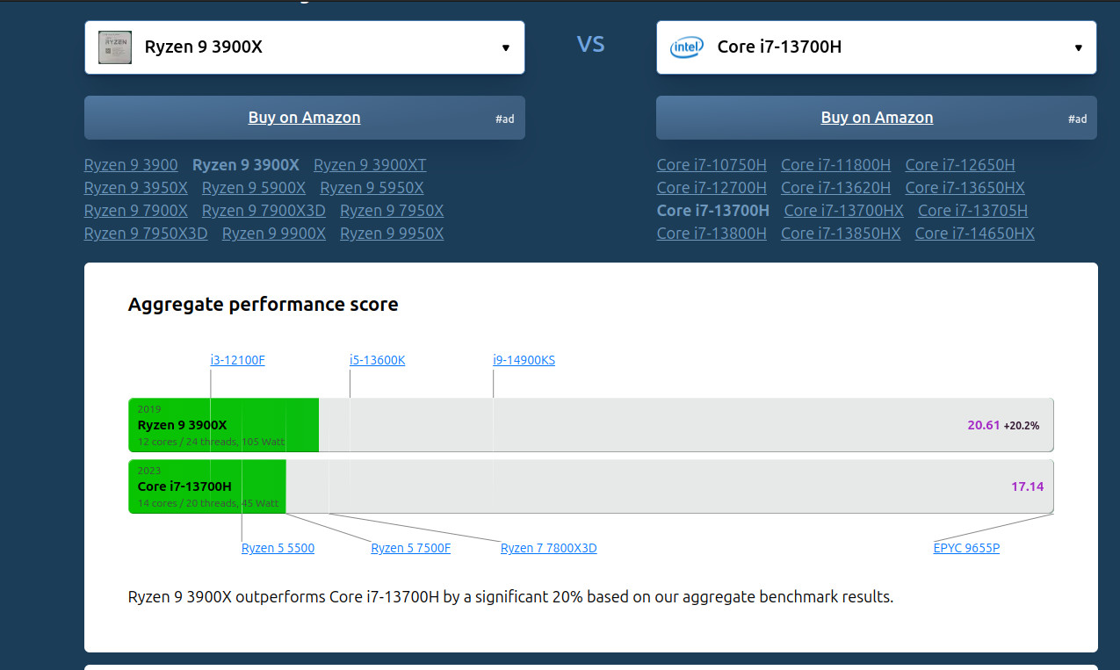This screenshot has height=670, width=1120.
Task: Click the Ryzen 9 7950X3D link
Action: (x=146, y=234)
